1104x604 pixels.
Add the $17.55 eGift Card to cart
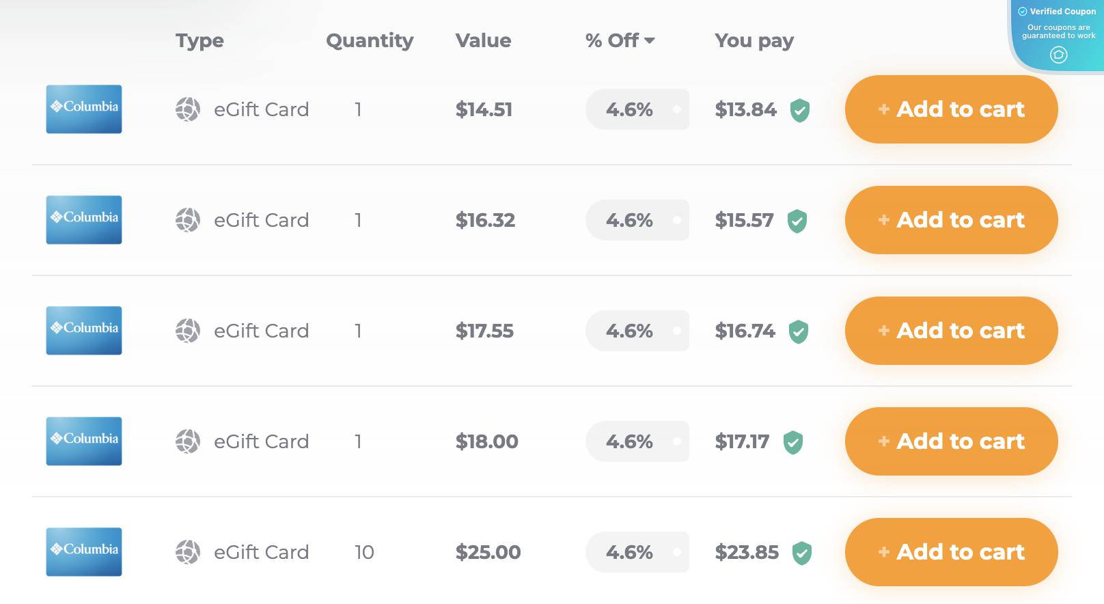(950, 331)
